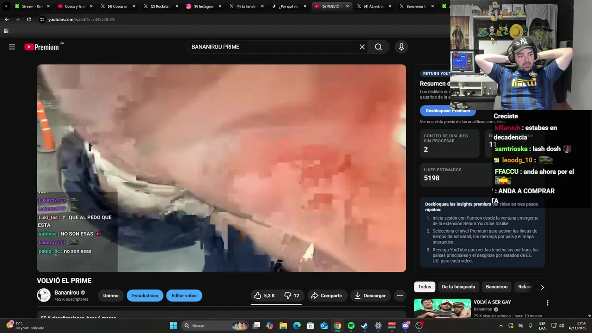Open Discord from the taskbar
The height and width of the screenshot is (333, 592).
[x=406, y=326]
